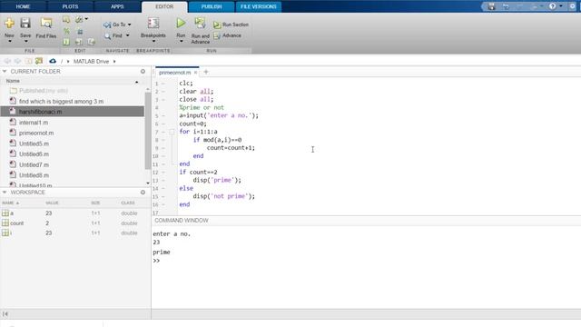Click the Save floppy disk icon
This screenshot has width=581, height=327.
tap(25, 23)
